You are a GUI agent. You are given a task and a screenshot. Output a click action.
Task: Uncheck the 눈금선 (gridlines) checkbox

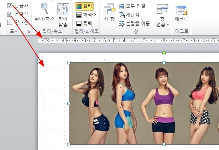(10, 14)
